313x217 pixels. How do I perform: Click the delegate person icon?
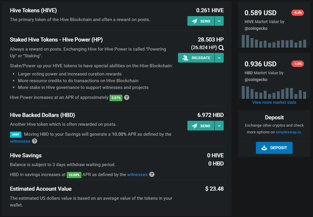[185, 58]
